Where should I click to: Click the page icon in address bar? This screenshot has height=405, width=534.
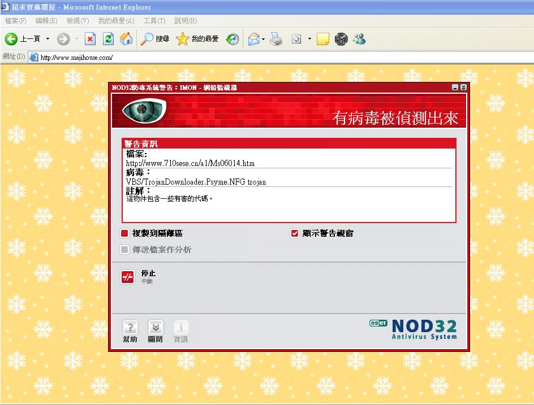click(34, 57)
